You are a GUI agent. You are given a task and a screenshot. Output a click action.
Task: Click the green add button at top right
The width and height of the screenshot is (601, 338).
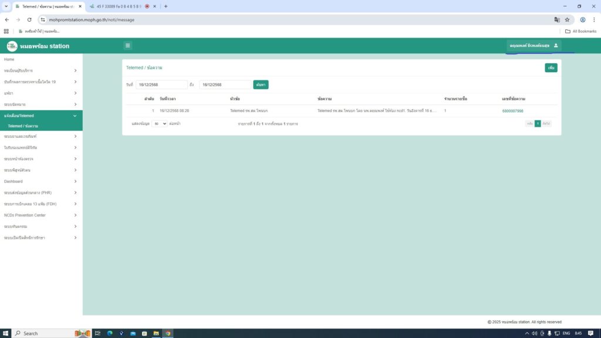pyautogui.click(x=551, y=68)
